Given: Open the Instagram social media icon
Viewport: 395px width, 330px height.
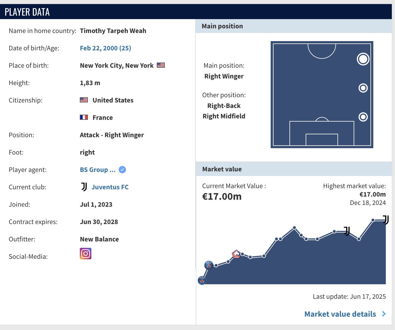Looking at the screenshot, I should tap(86, 254).
